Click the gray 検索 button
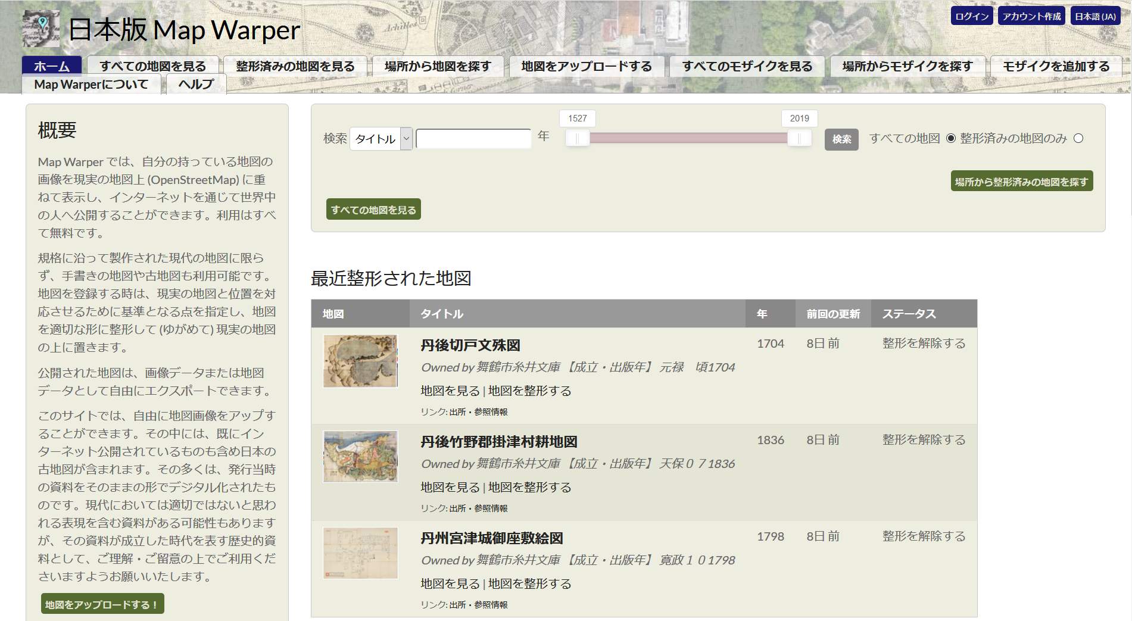Image resolution: width=1132 pixels, height=621 pixels. pyautogui.click(x=841, y=139)
